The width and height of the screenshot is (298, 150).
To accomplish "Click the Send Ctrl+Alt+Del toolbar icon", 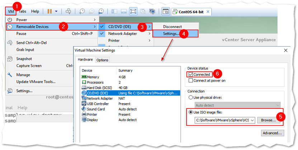I will coord(68,11).
